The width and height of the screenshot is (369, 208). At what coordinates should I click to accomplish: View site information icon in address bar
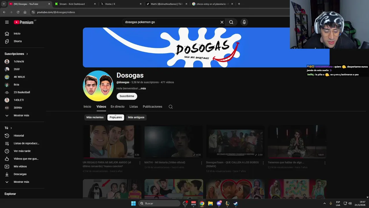tap(33, 12)
